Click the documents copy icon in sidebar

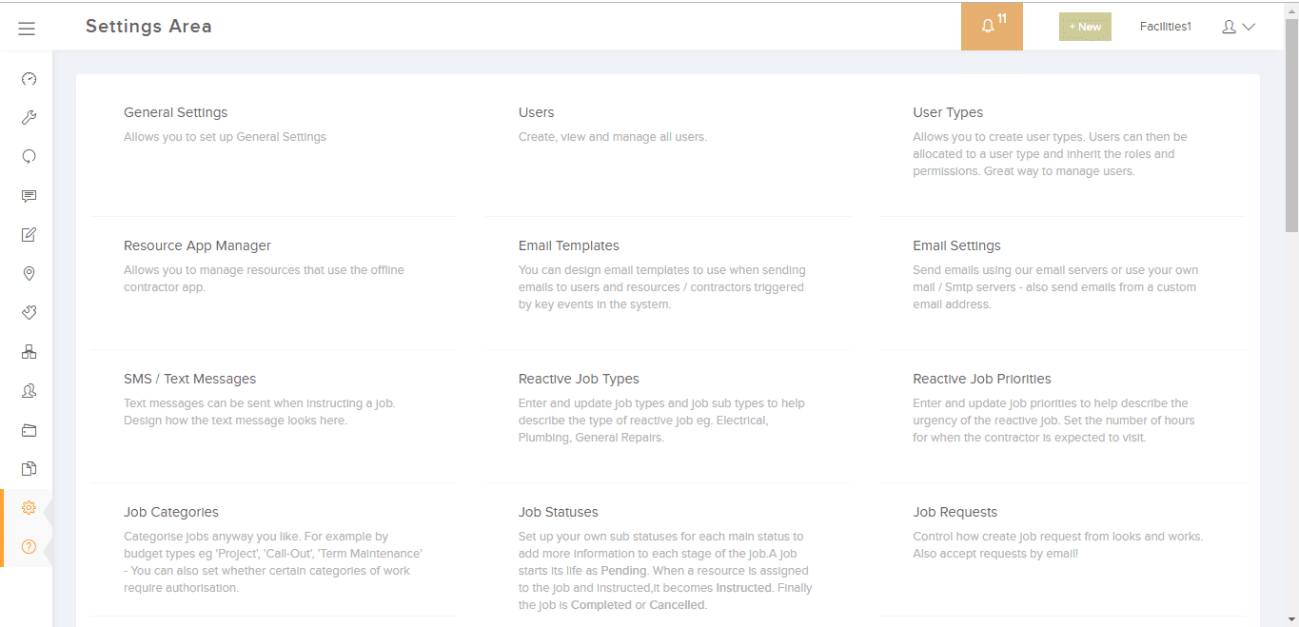pos(29,468)
